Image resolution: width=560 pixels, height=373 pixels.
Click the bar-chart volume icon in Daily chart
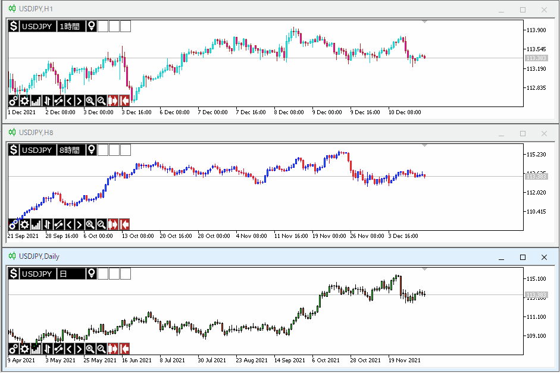pyautogui.click(x=36, y=349)
